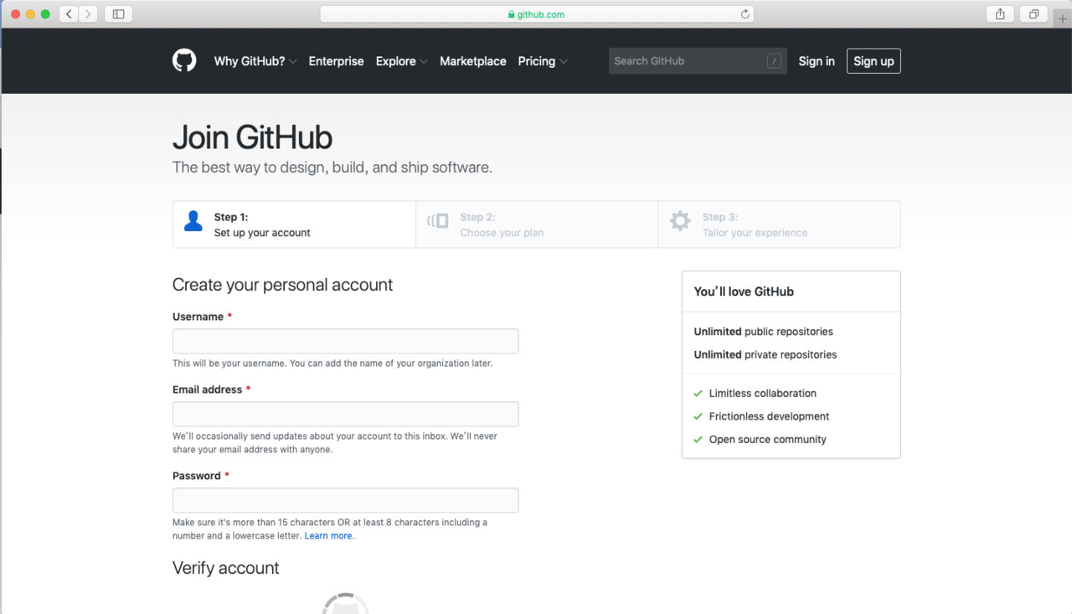
Task: Click Unlimited private repositories text
Action: (765, 354)
